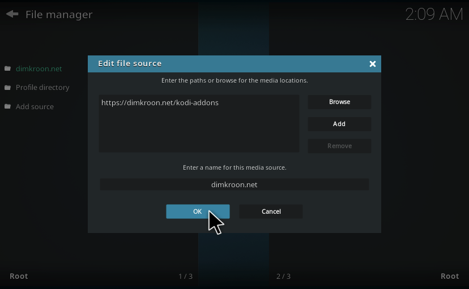Click the greyed-out Remove button
Image resolution: width=469 pixels, height=289 pixels.
(339, 146)
